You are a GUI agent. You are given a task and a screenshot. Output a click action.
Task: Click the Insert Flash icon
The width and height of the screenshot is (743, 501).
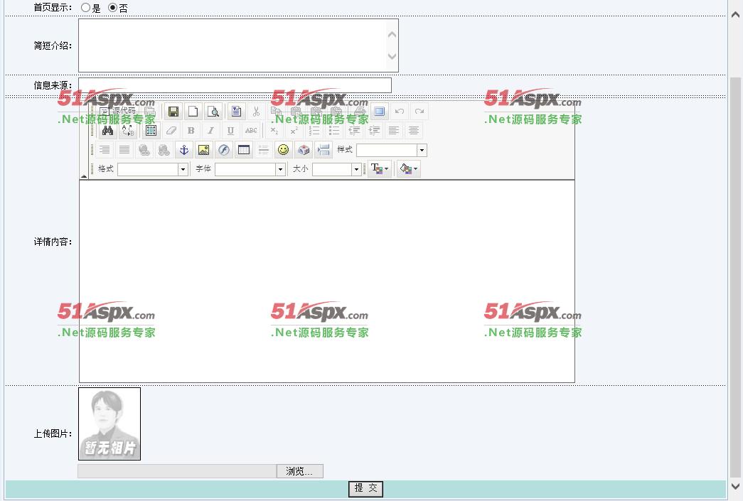pos(224,150)
